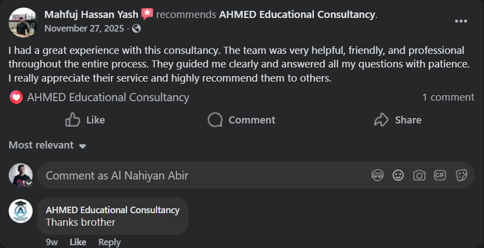Screen dimensions: 484x248
Task: Open the GIF picker in comment box
Action: (440, 175)
